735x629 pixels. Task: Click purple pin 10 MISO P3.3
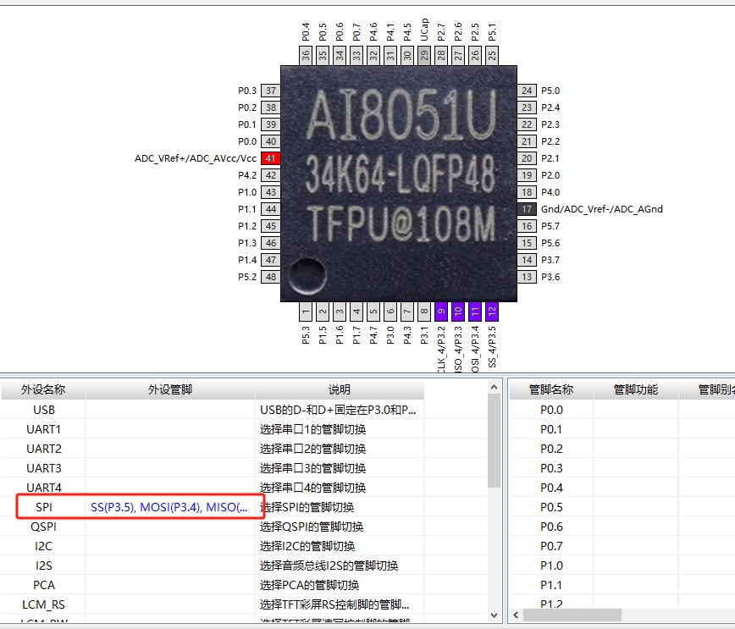pos(457,312)
